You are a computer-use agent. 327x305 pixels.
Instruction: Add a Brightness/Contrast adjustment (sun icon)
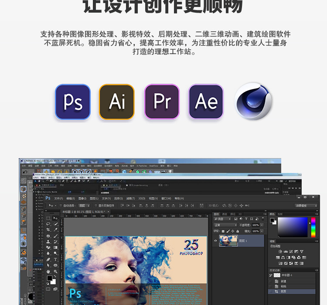click(280, 252)
